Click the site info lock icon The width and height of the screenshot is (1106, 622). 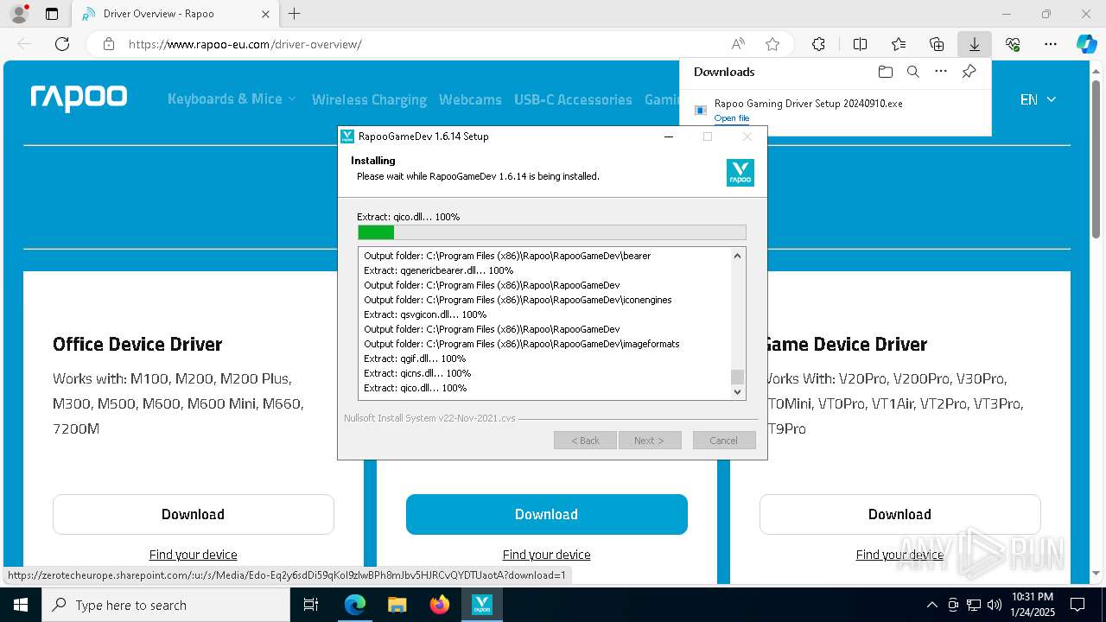click(x=109, y=44)
